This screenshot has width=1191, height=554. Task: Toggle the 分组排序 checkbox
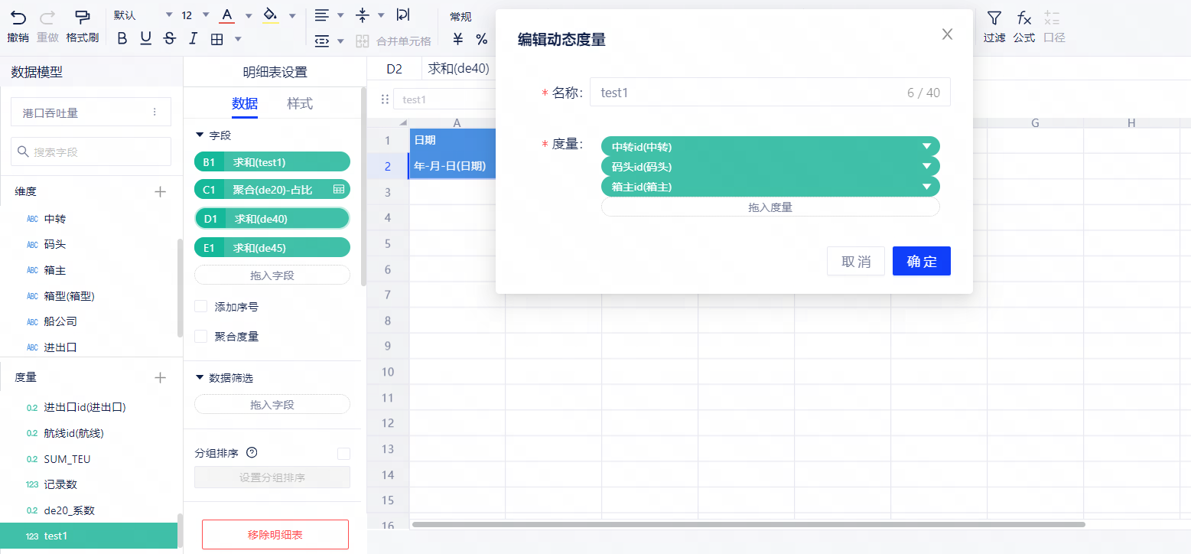coord(343,454)
